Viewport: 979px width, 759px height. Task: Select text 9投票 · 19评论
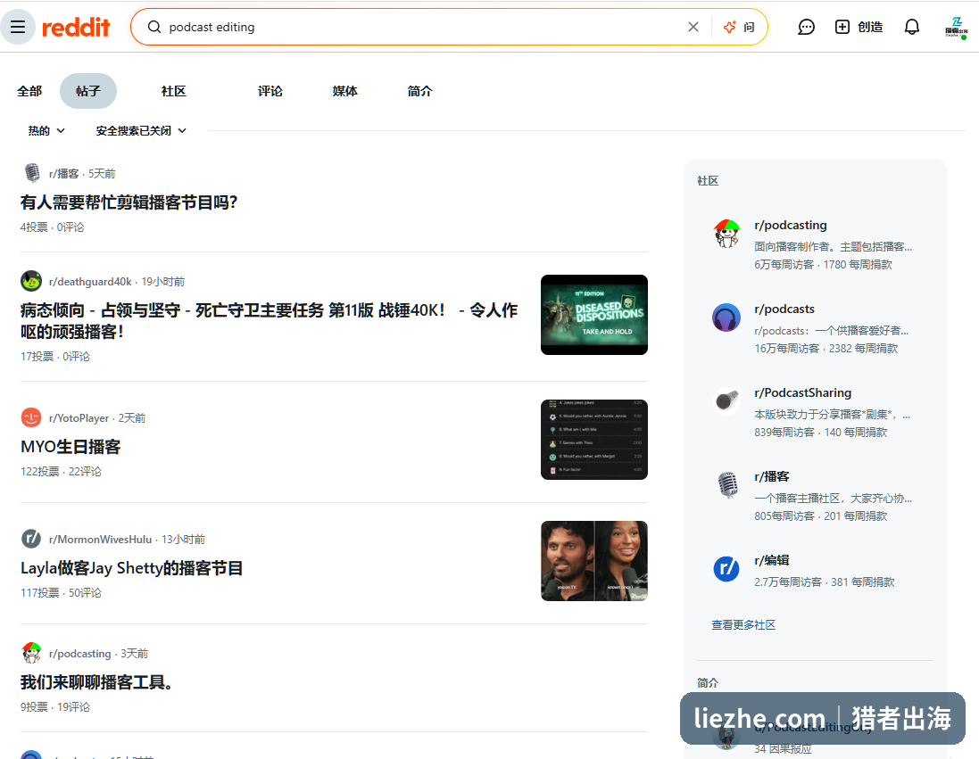55,706
